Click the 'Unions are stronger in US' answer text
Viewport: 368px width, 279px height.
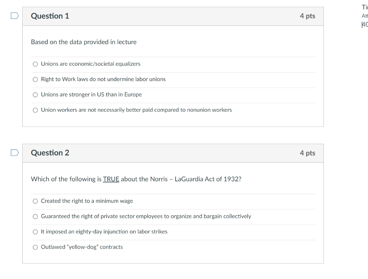pos(92,94)
